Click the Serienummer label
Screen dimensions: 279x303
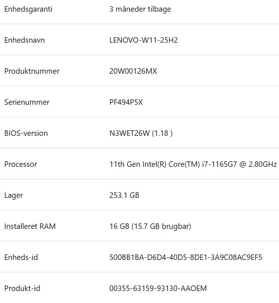(27, 102)
